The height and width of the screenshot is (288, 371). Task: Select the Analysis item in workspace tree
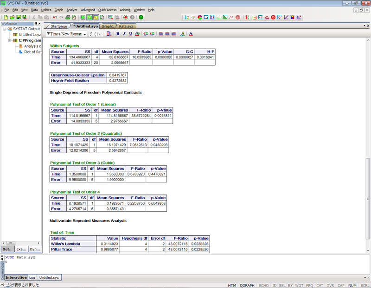click(32, 46)
